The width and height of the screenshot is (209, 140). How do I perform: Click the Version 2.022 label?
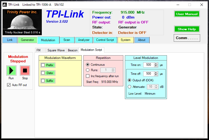pyautogui.click(x=57, y=22)
